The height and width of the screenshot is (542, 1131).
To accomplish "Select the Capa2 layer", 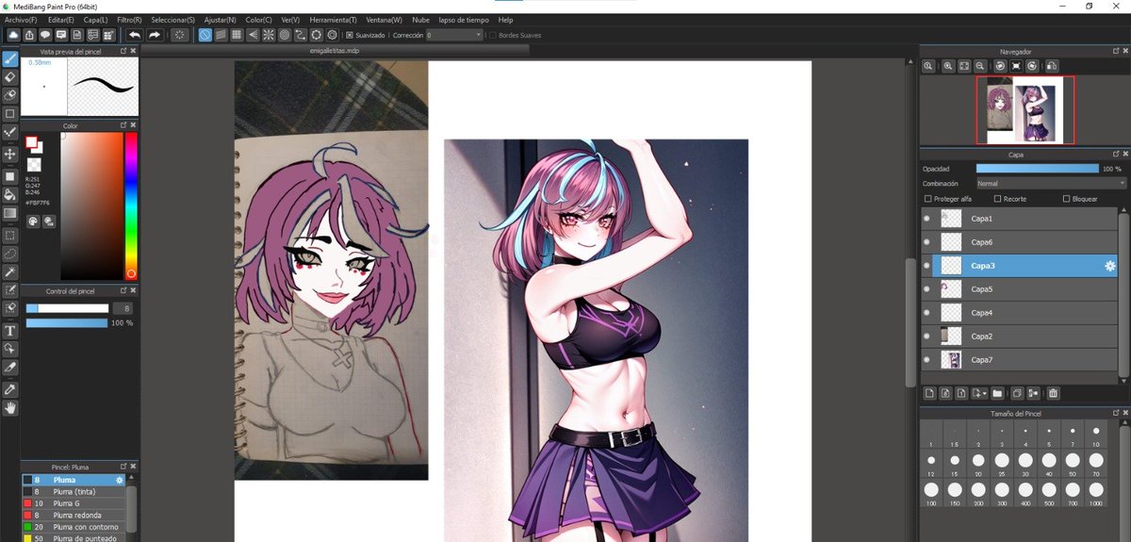I will (x=1024, y=337).
